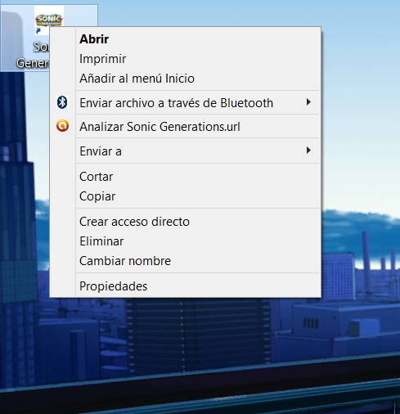The image size is (400, 414).
Task: Expand the Enviar a submenu arrow
Action: 308,151
